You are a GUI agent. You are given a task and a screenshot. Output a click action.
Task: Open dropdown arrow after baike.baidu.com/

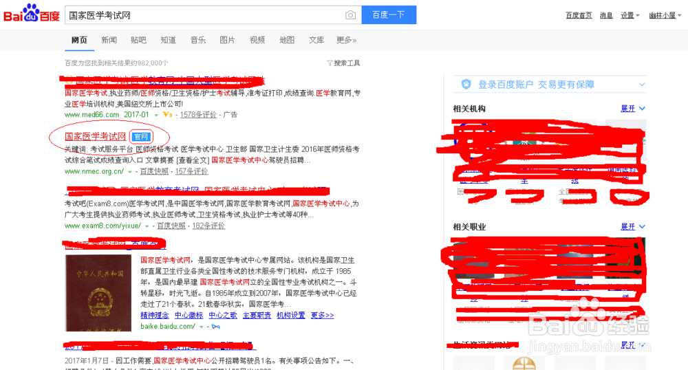202,327
